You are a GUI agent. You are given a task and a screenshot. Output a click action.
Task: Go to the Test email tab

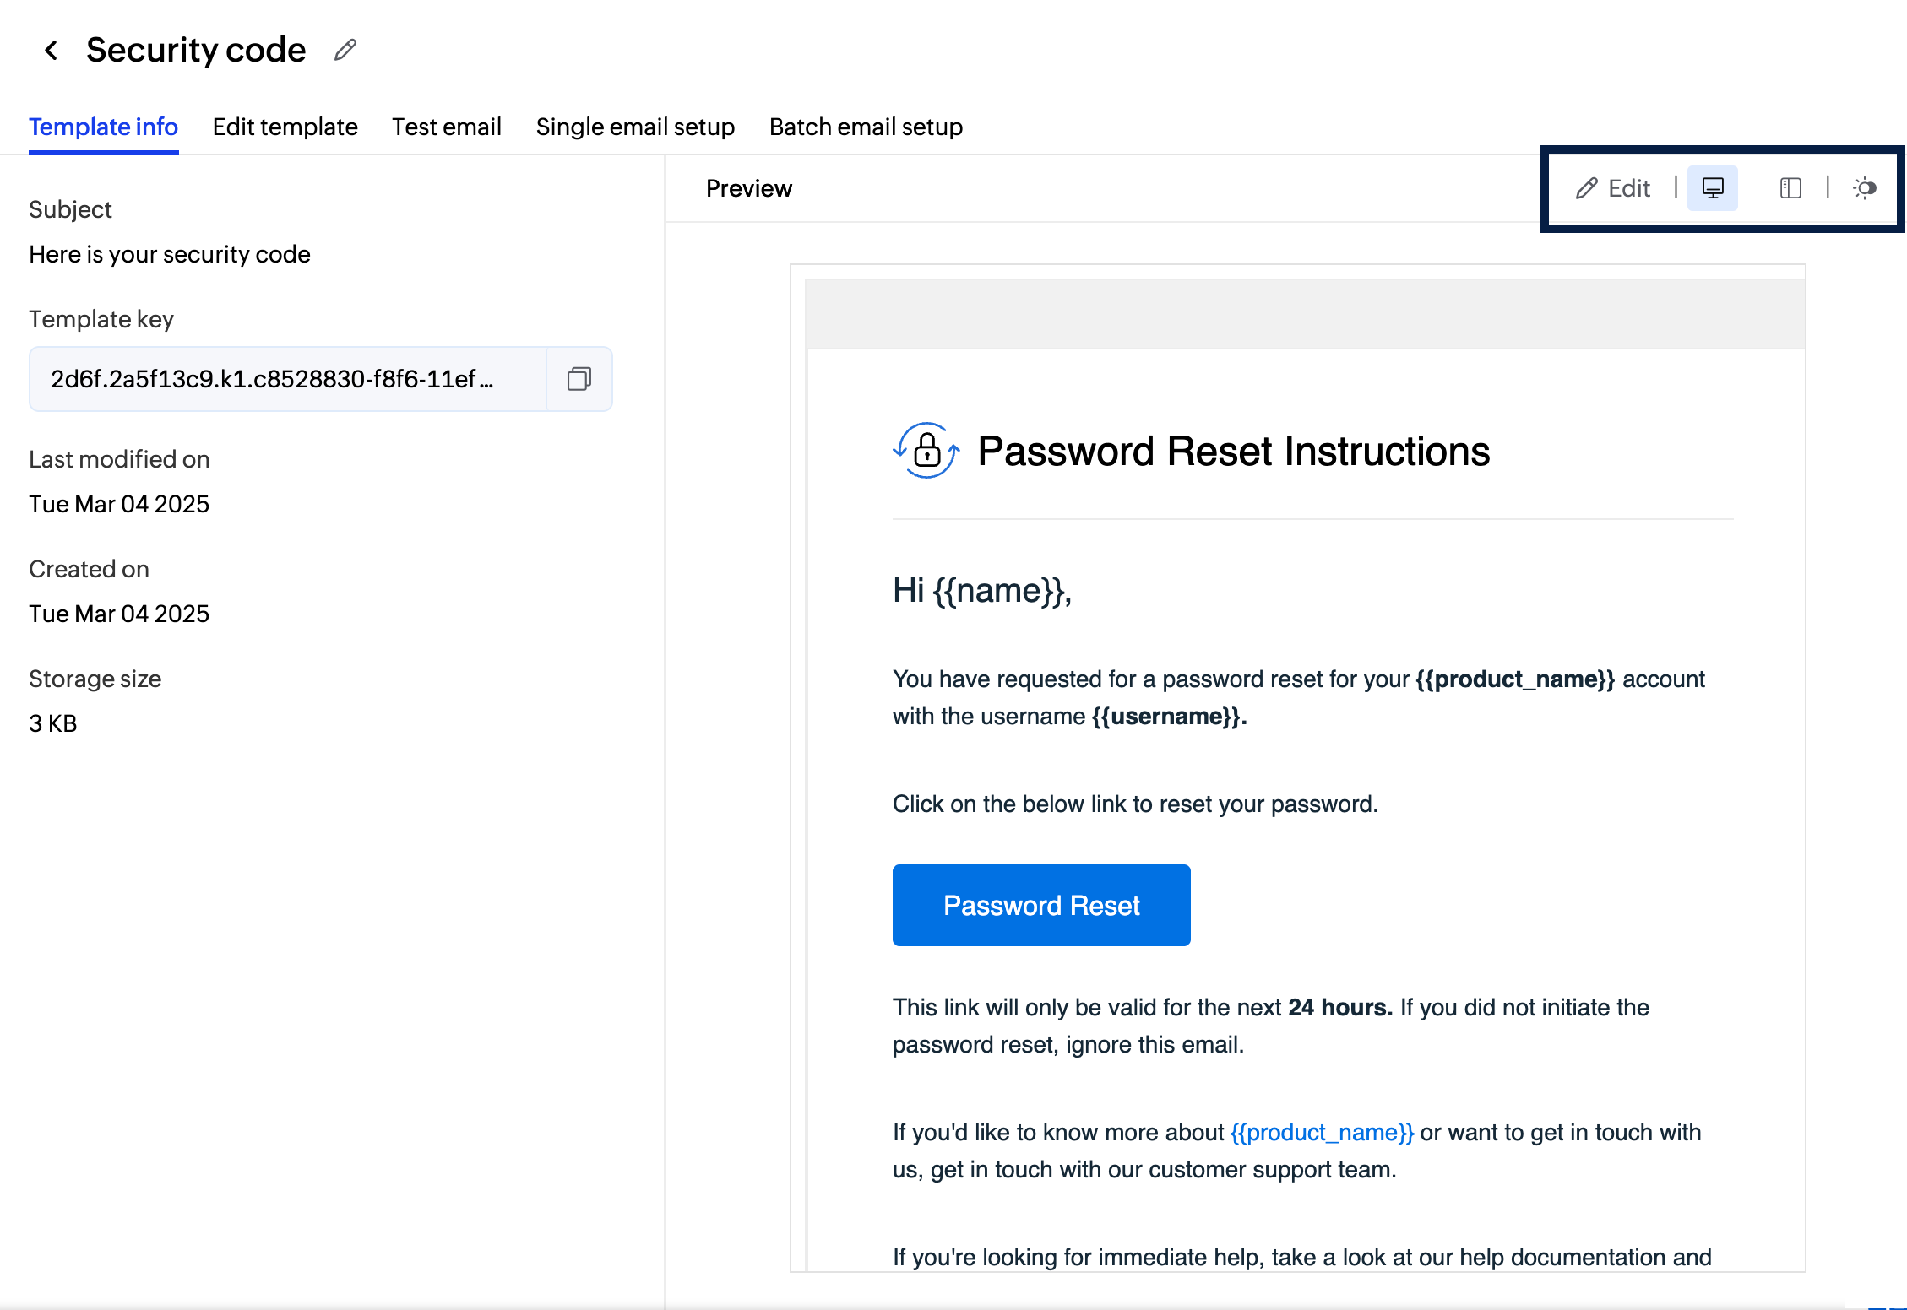446,127
